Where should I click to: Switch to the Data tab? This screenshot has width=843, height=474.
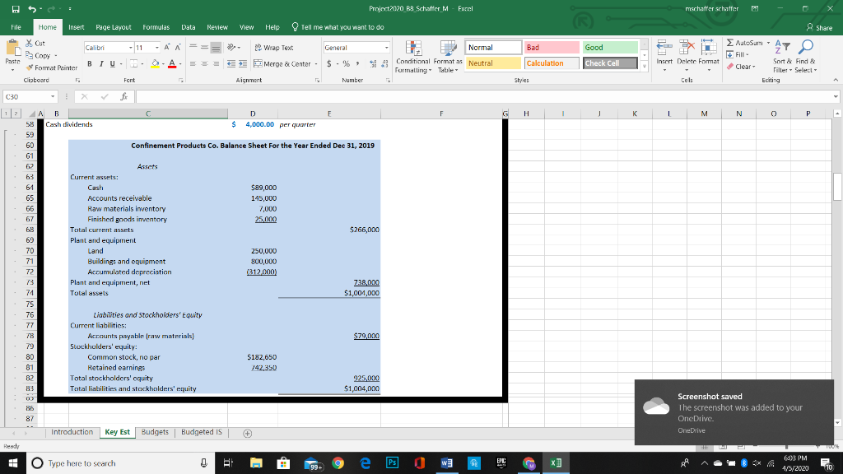[x=189, y=27]
